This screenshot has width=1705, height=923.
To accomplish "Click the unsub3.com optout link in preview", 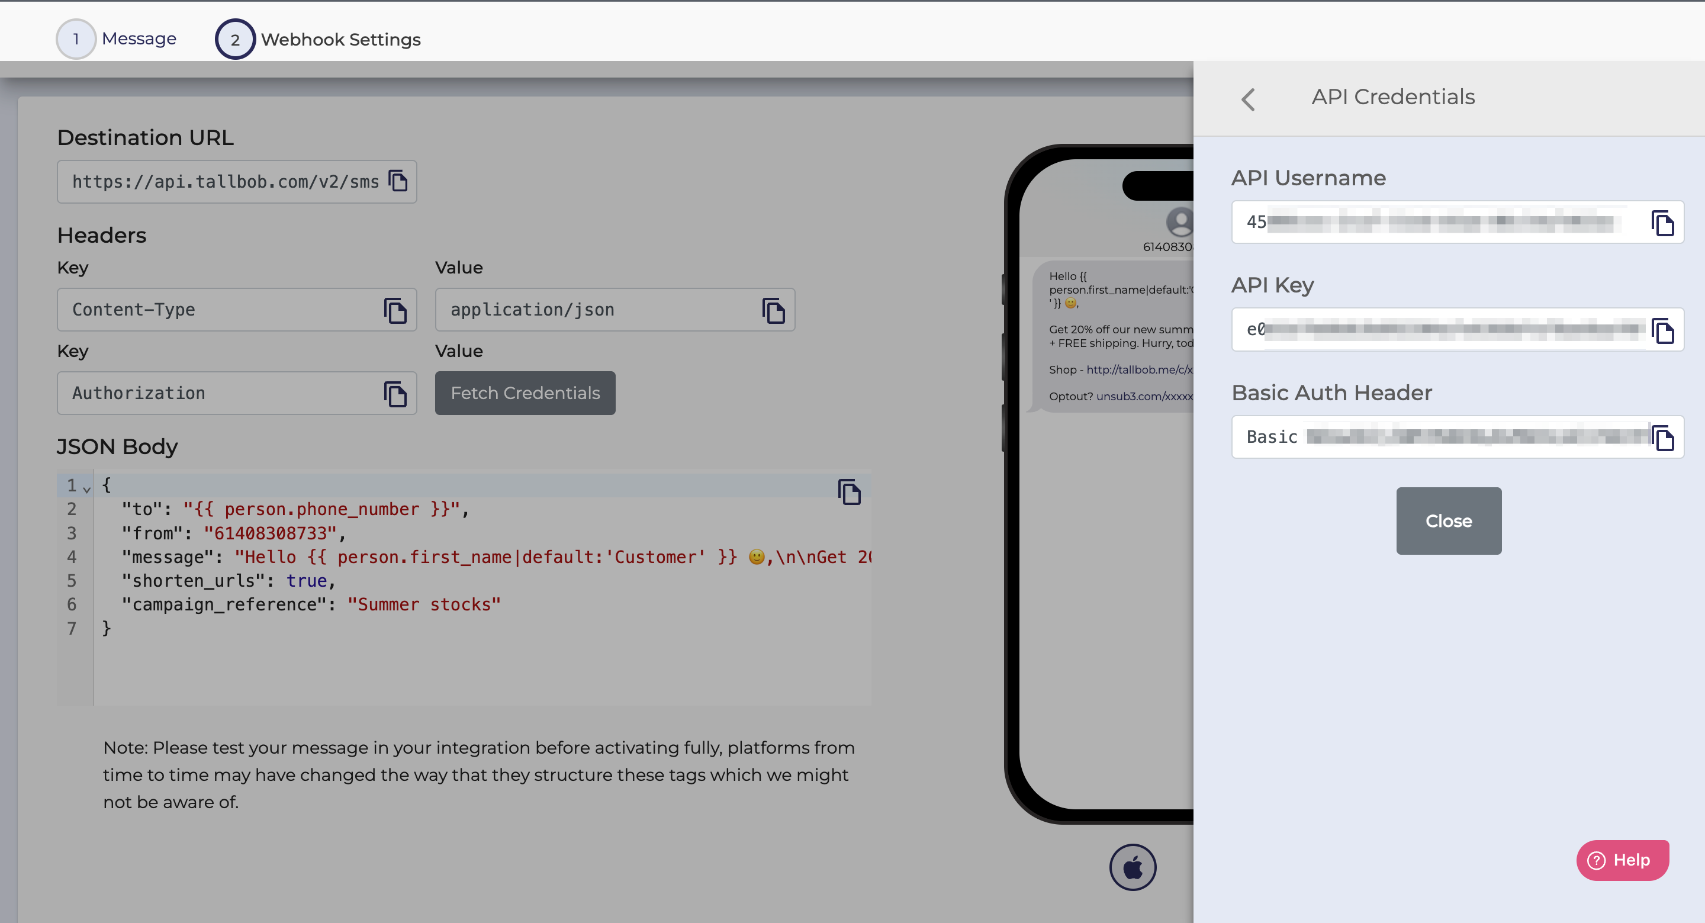I will tap(1144, 396).
